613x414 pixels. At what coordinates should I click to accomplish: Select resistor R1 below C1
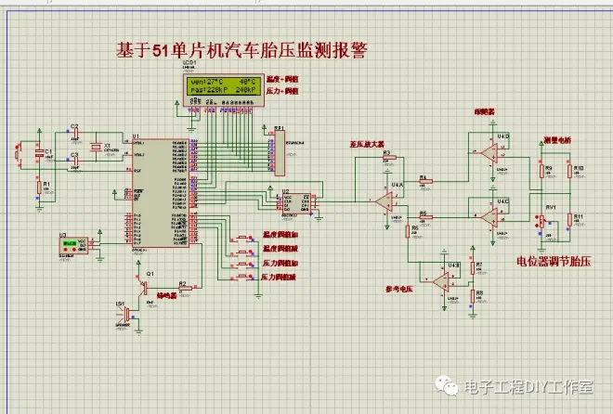[x=39, y=188]
